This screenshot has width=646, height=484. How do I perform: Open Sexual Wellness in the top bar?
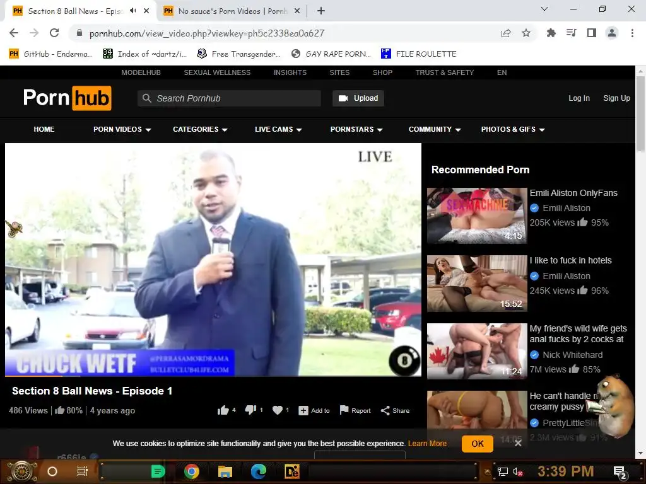(217, 72)
